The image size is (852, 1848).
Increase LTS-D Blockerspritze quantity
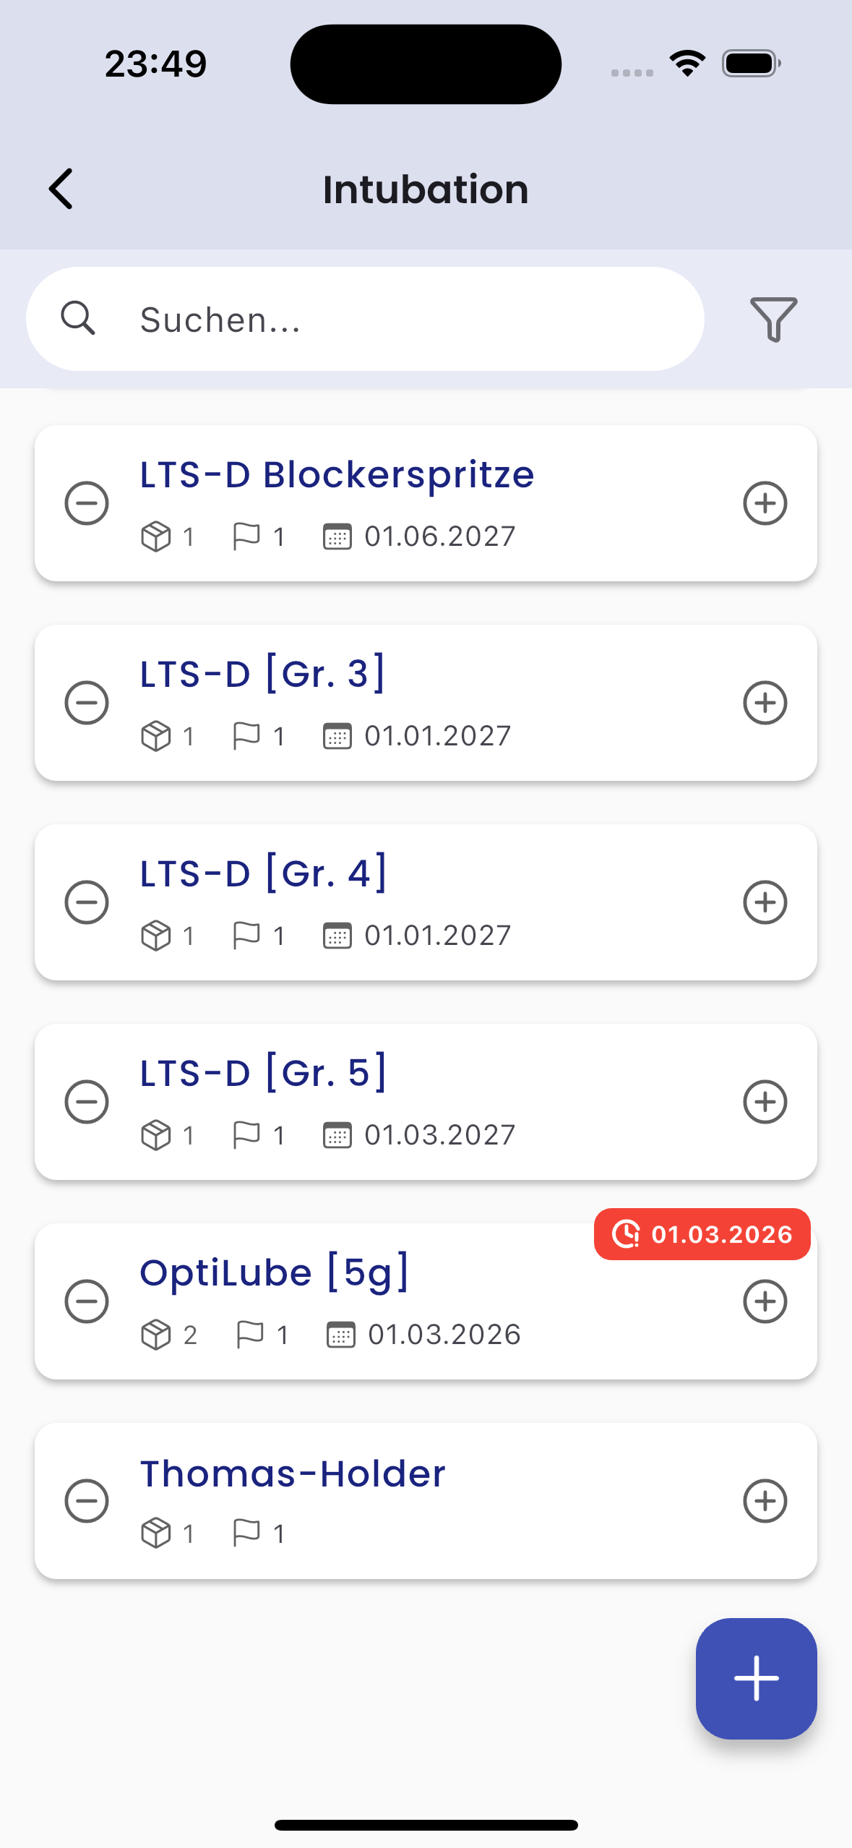point(765,503)
